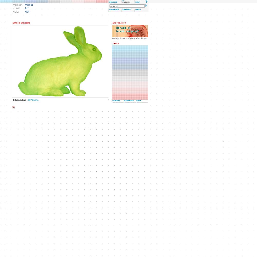The image size is (257, 257).
Task: Click the 'Afraid of brain surgery?' banner
Action: point(130,31)
